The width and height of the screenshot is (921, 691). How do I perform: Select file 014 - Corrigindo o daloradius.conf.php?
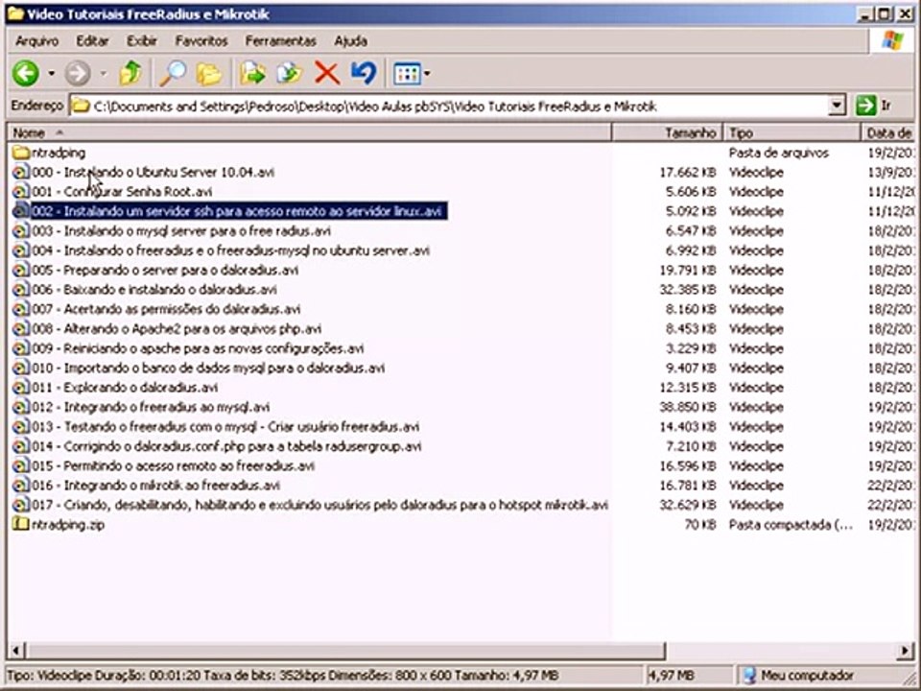(226, 446)
